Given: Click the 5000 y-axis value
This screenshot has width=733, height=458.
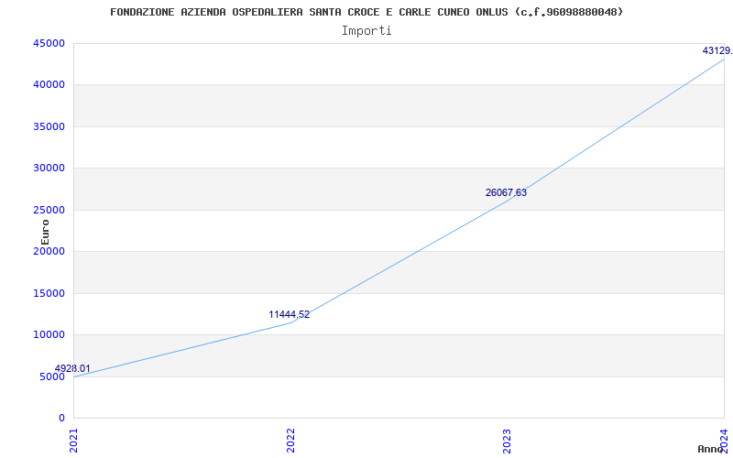Looking at the screenshot, I should [x=52, y=376].
